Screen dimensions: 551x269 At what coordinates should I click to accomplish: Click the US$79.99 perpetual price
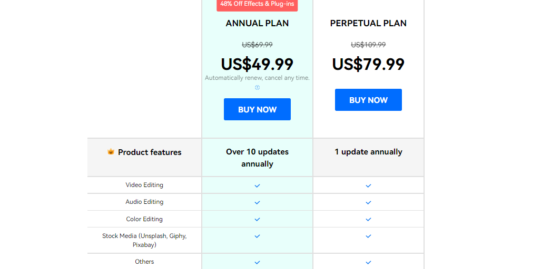pos(368,64)
